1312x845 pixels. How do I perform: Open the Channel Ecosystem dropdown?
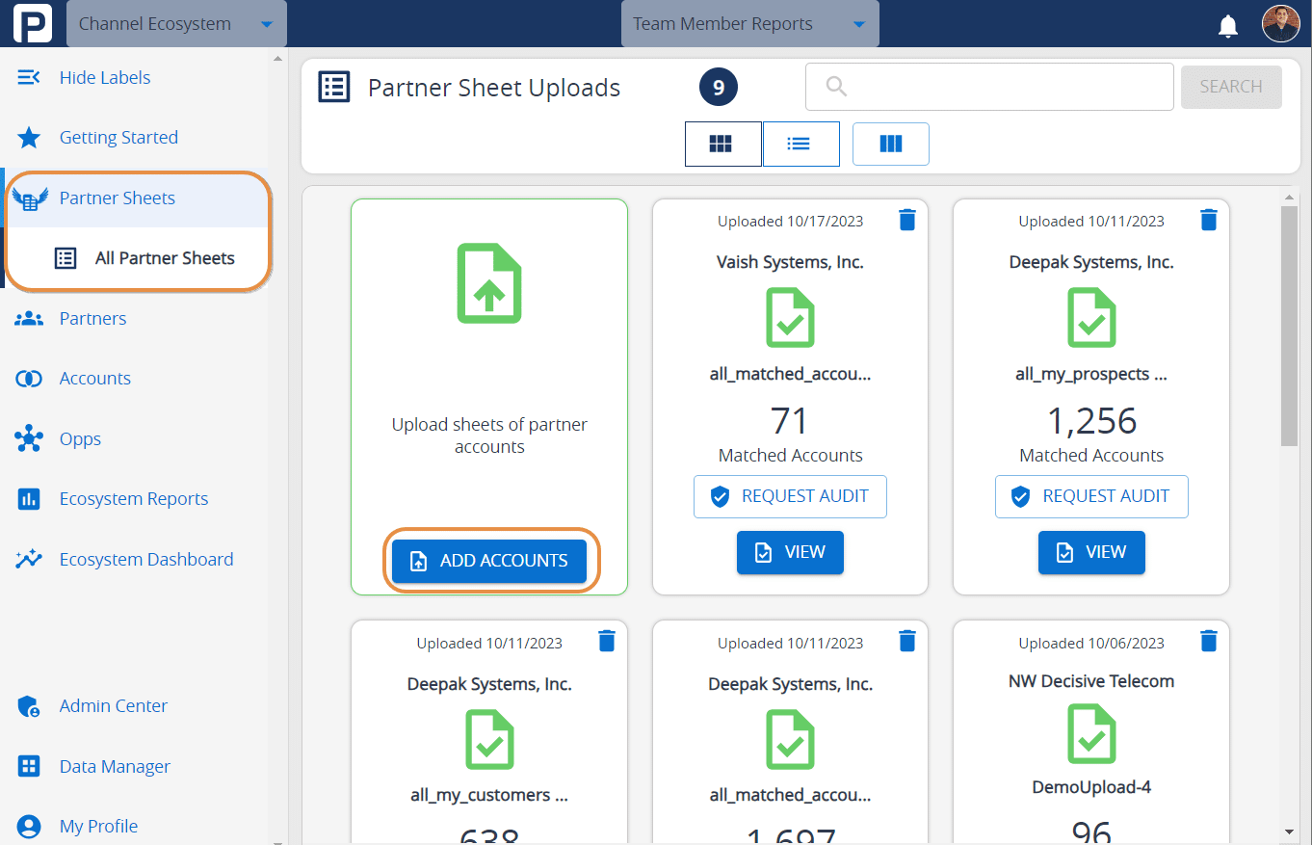coord(176,23)
